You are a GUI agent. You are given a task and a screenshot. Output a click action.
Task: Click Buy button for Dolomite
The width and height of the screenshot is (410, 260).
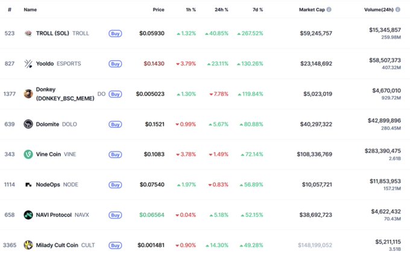pyautogui.click(x=115, y=124)
